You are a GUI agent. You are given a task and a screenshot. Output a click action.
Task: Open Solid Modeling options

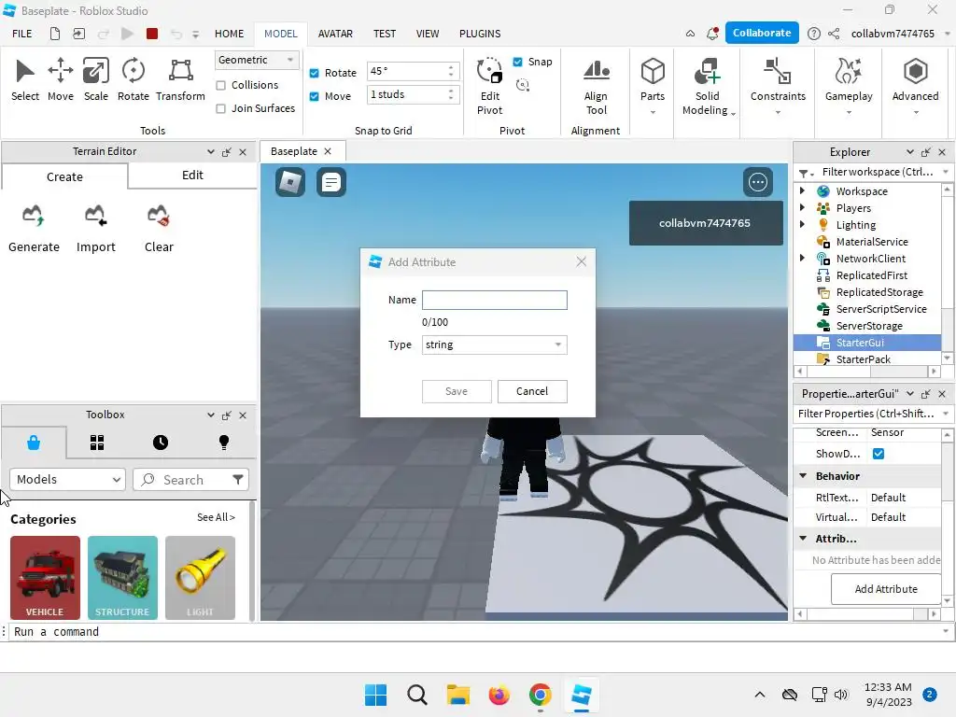point(708,86)
